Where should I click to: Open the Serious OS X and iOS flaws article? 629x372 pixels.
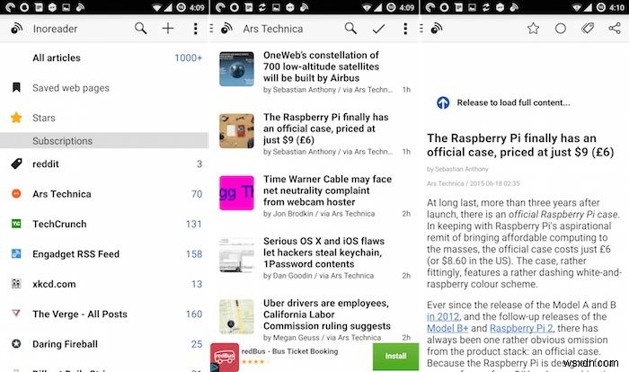[x=314, y=258]
